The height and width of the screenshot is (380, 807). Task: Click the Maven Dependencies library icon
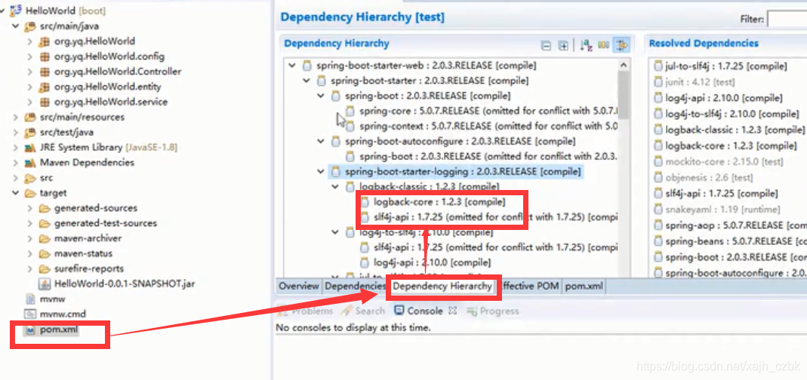[x=30, y=163]
